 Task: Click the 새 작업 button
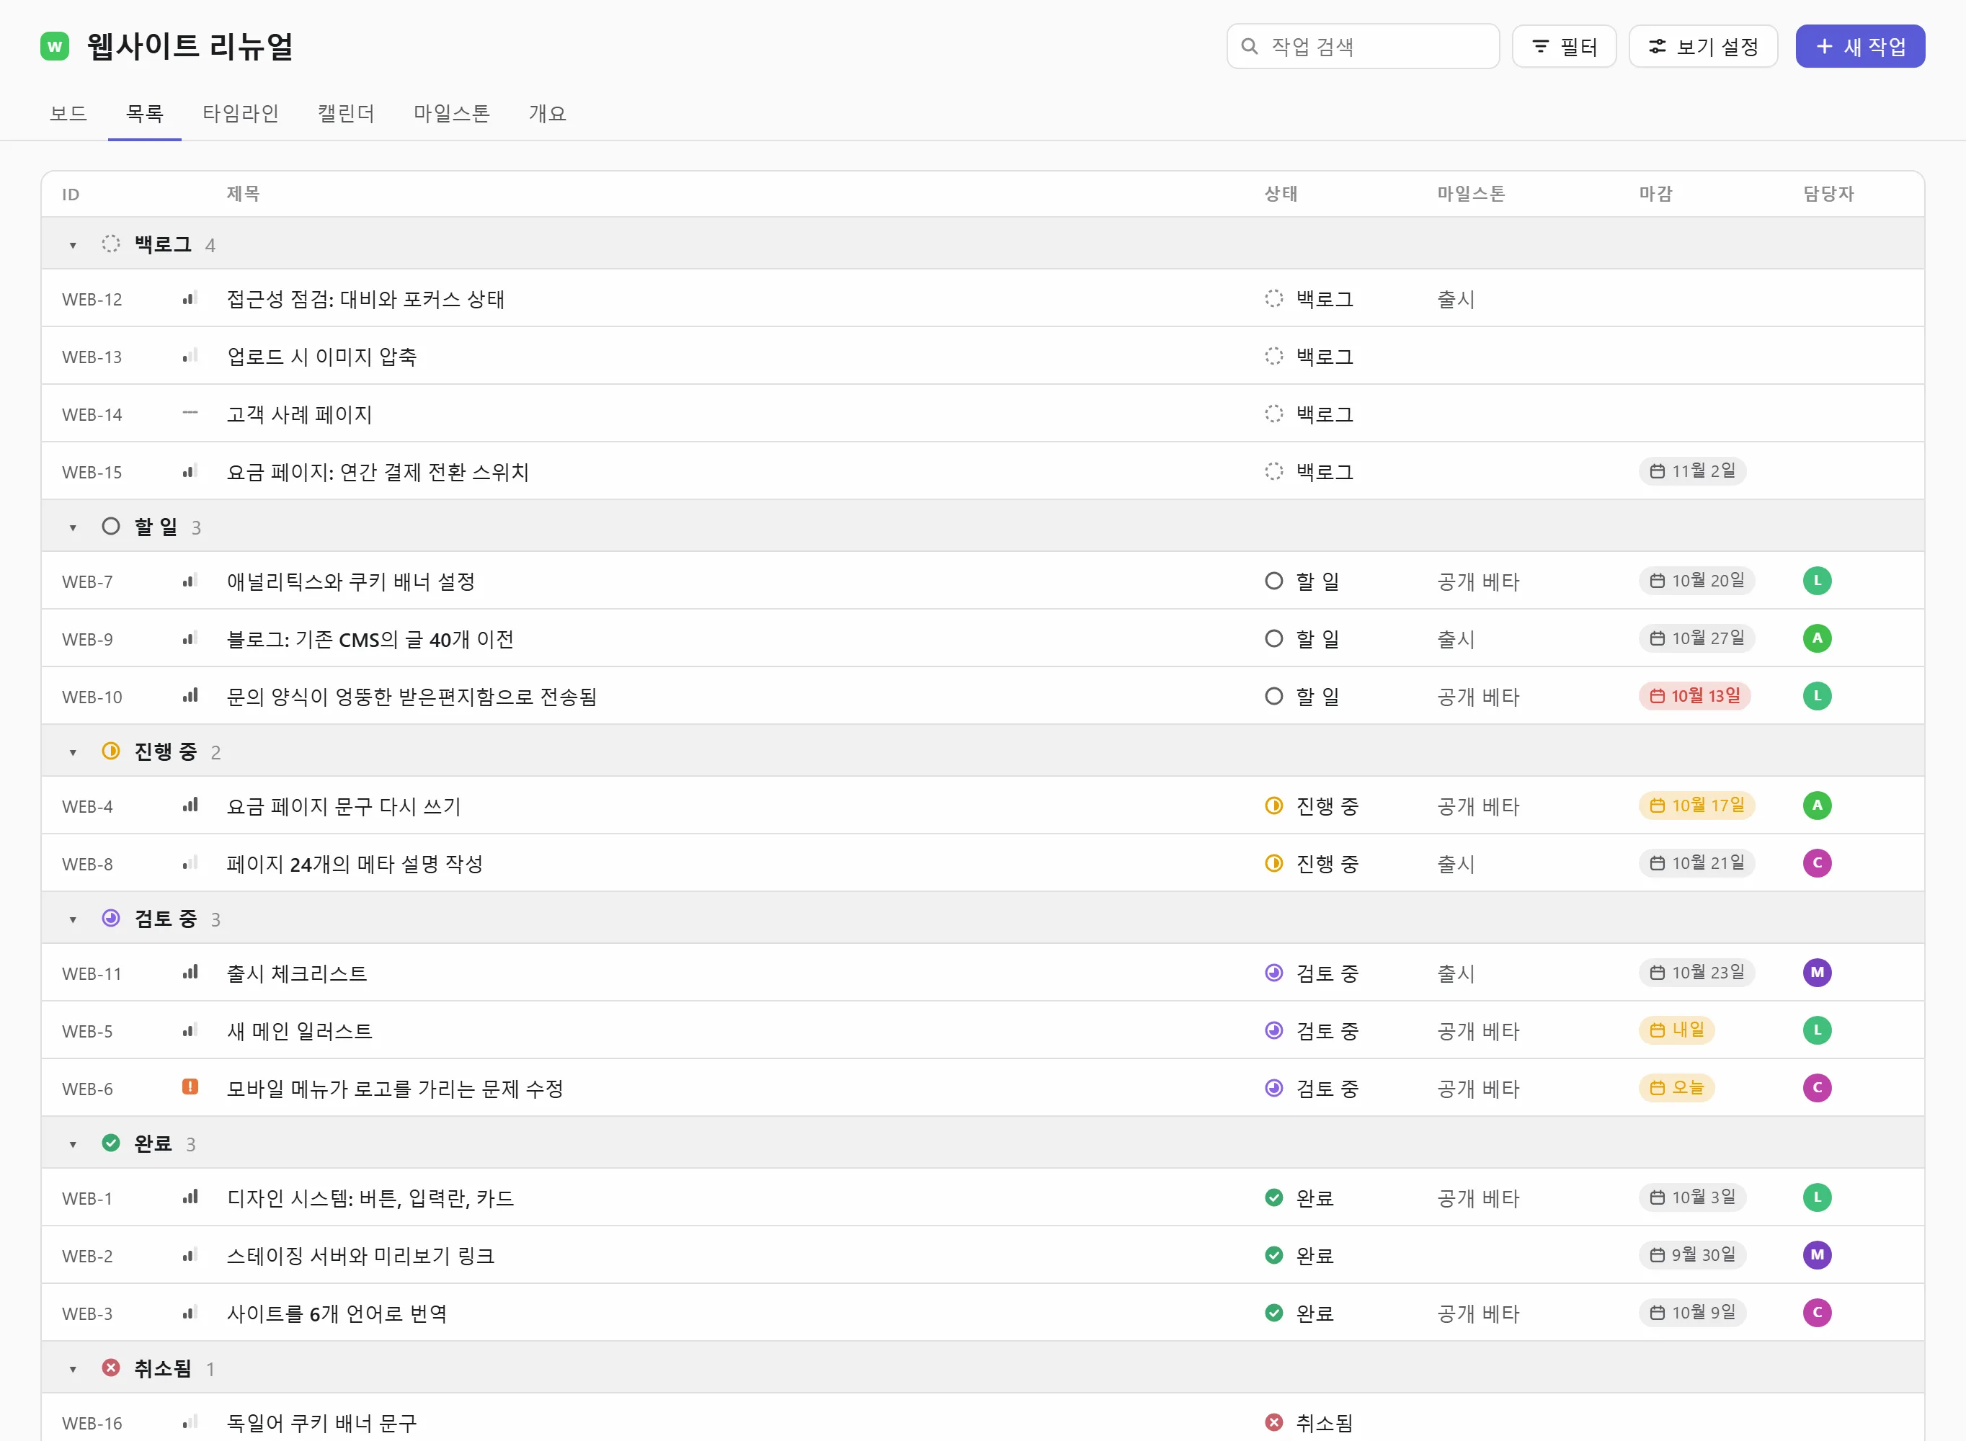click(1861, 46)
